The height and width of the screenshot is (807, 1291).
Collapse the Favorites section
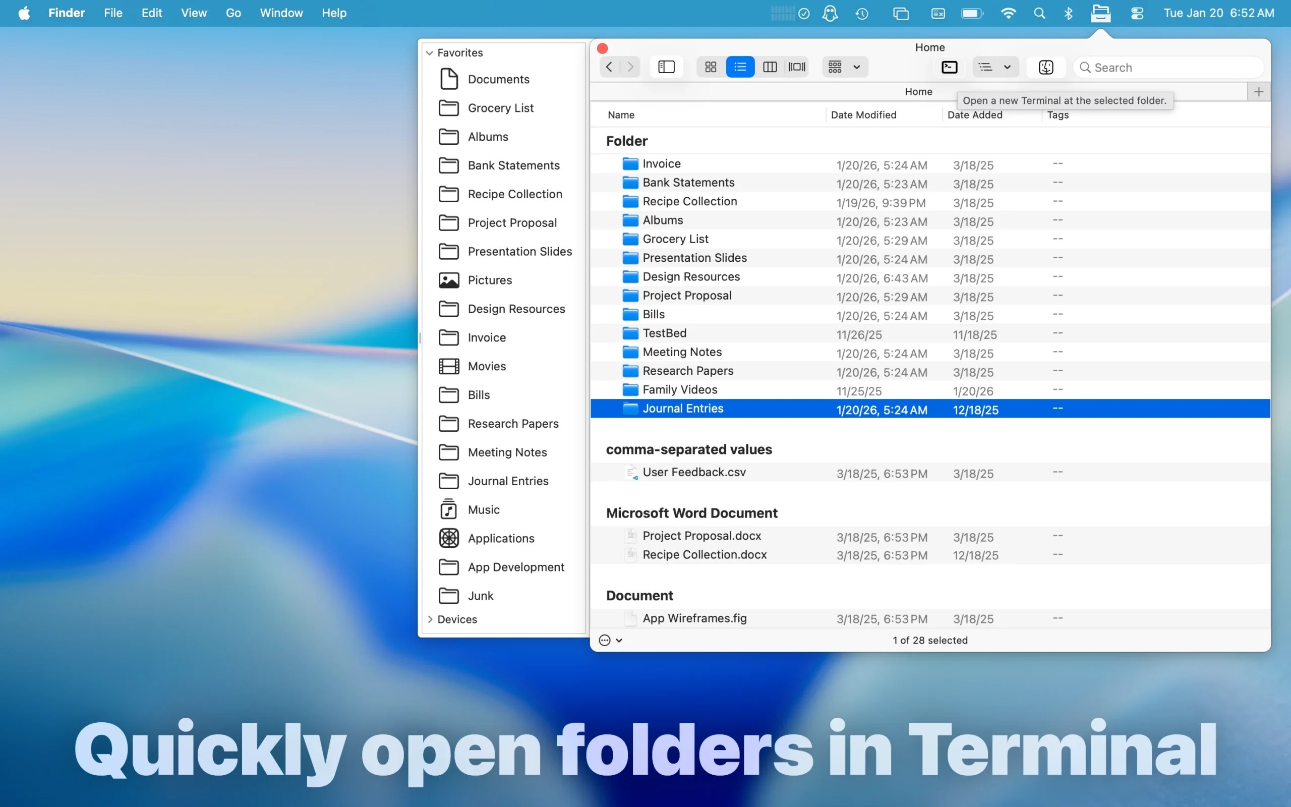[x=430, y=53]
